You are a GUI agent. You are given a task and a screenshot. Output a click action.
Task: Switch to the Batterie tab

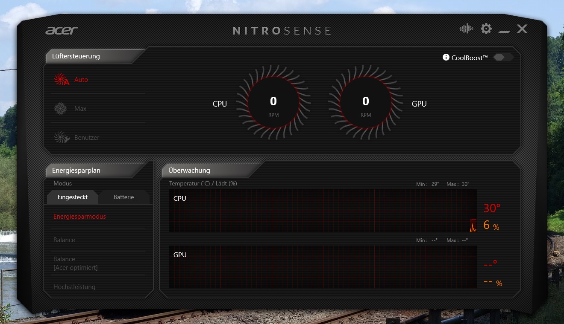pos(124,197)
